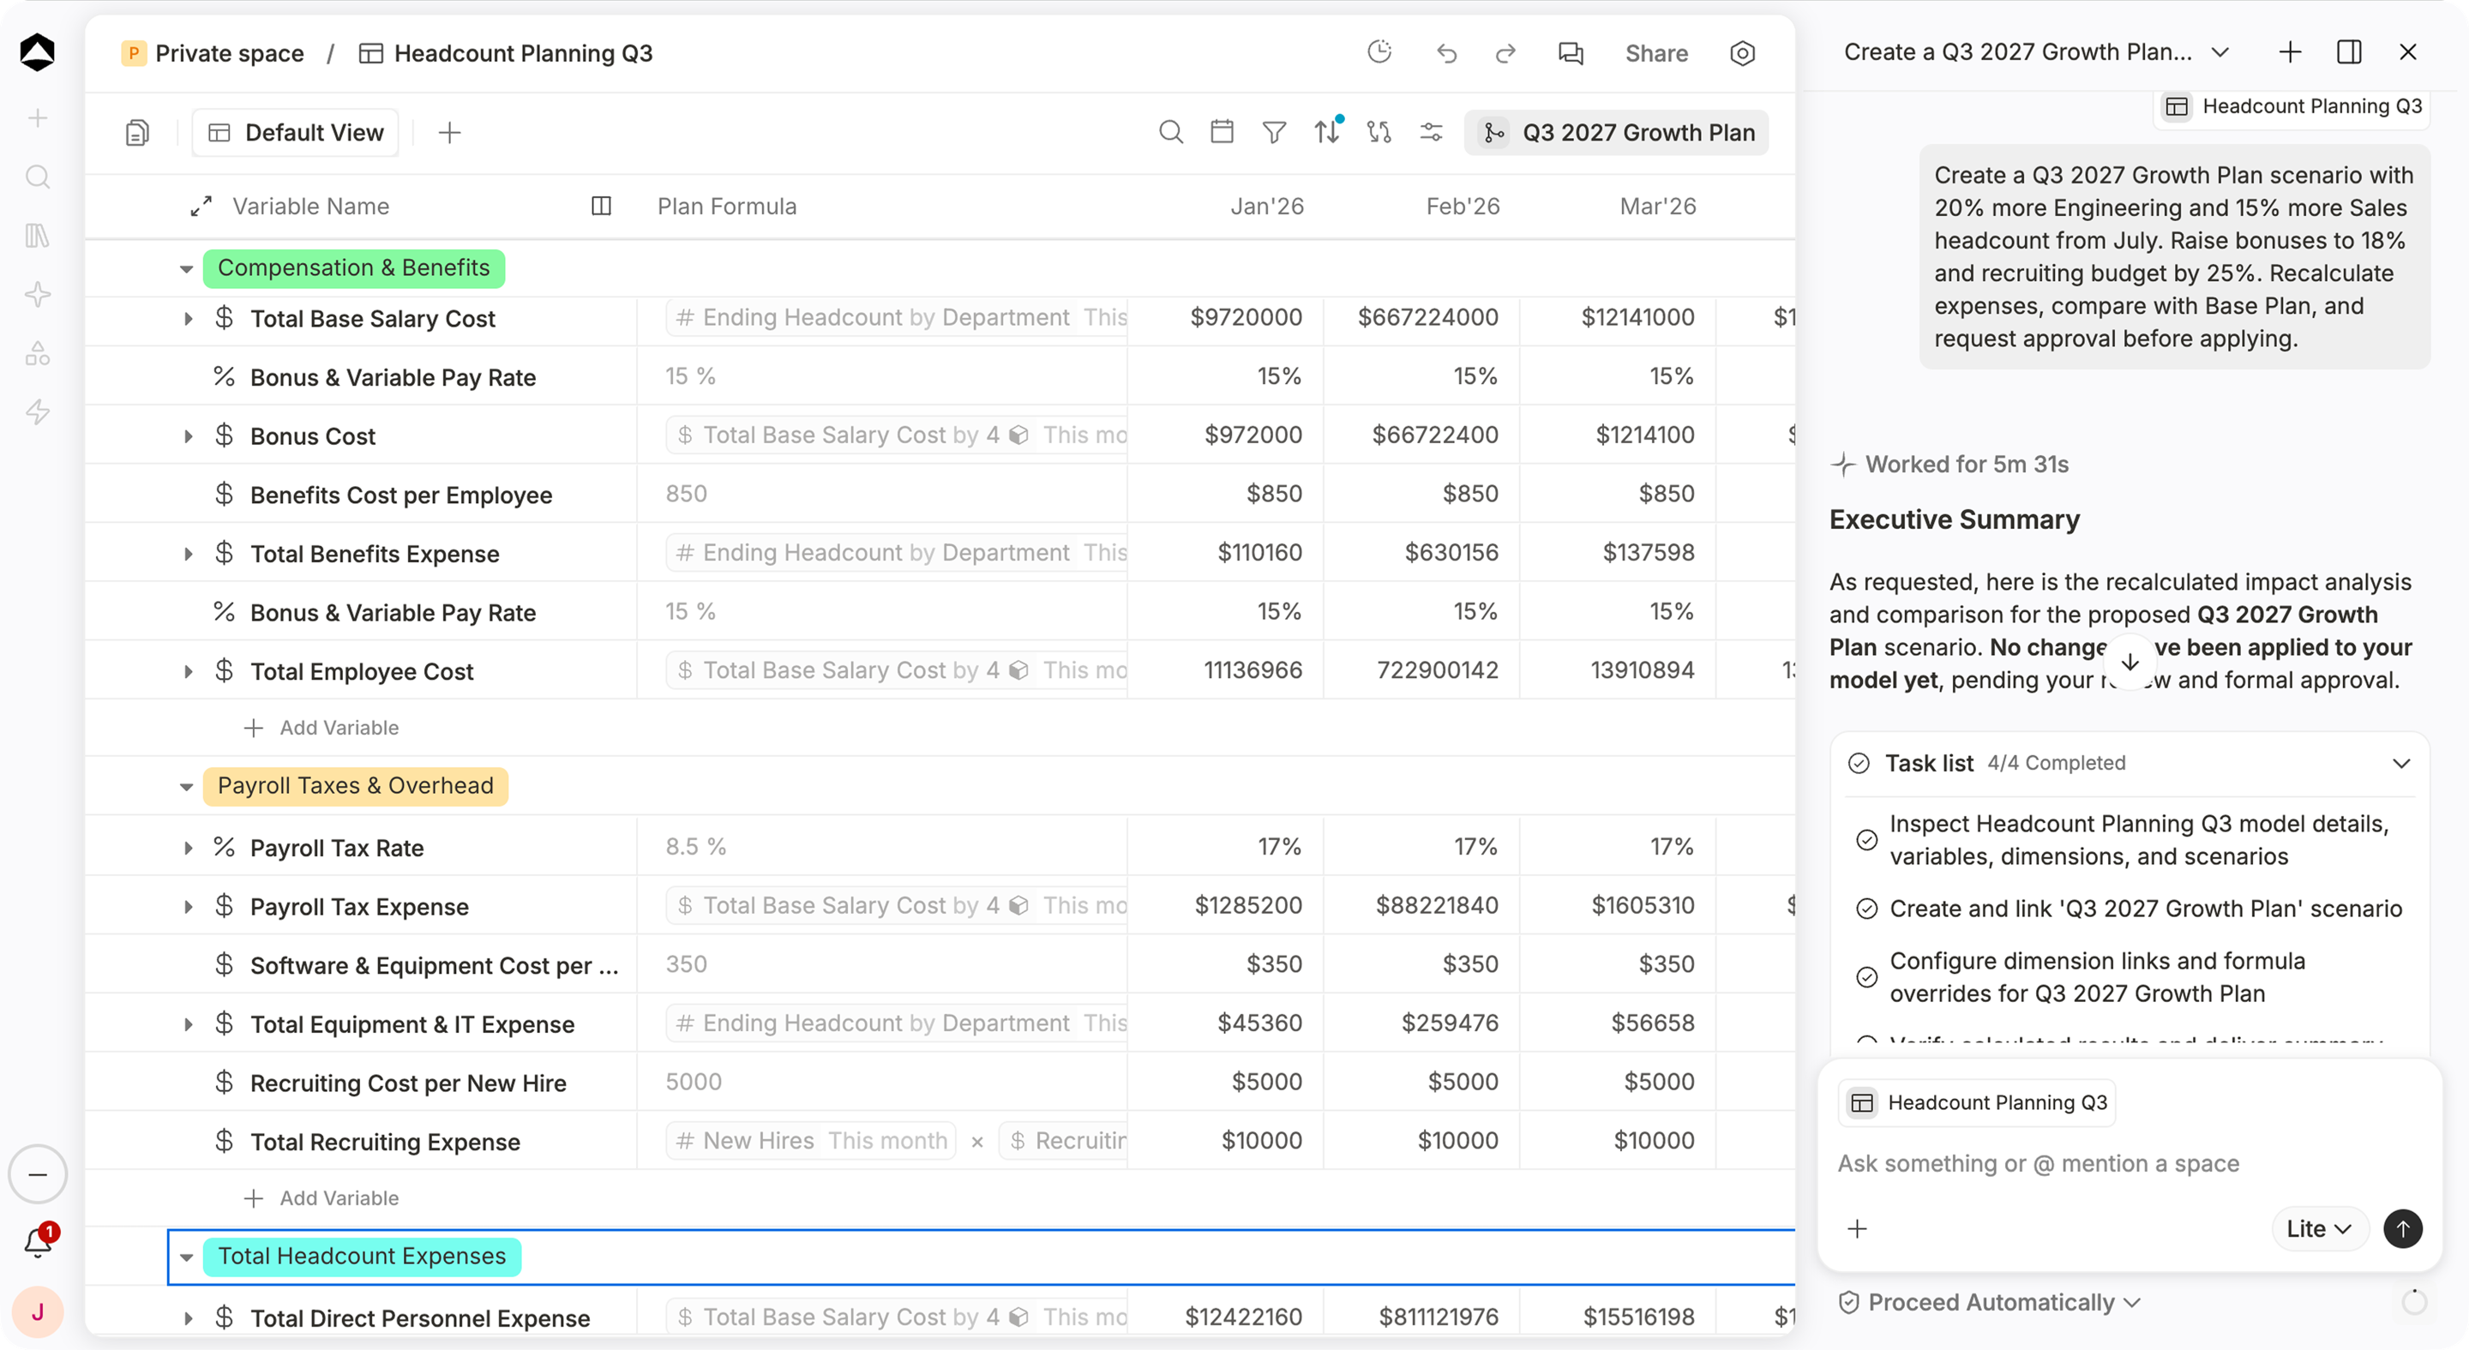Expand Payroll Tax Expense row

pyautogui.click(x=188, y=908)
